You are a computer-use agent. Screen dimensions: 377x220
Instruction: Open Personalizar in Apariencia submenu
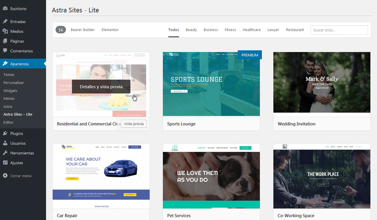pos(14,82)
